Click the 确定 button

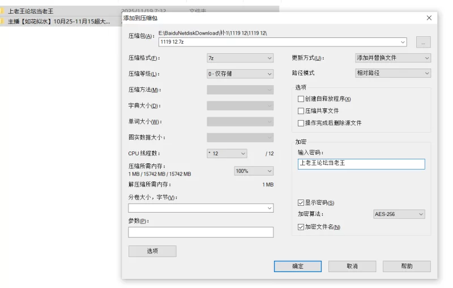[298, 266]
